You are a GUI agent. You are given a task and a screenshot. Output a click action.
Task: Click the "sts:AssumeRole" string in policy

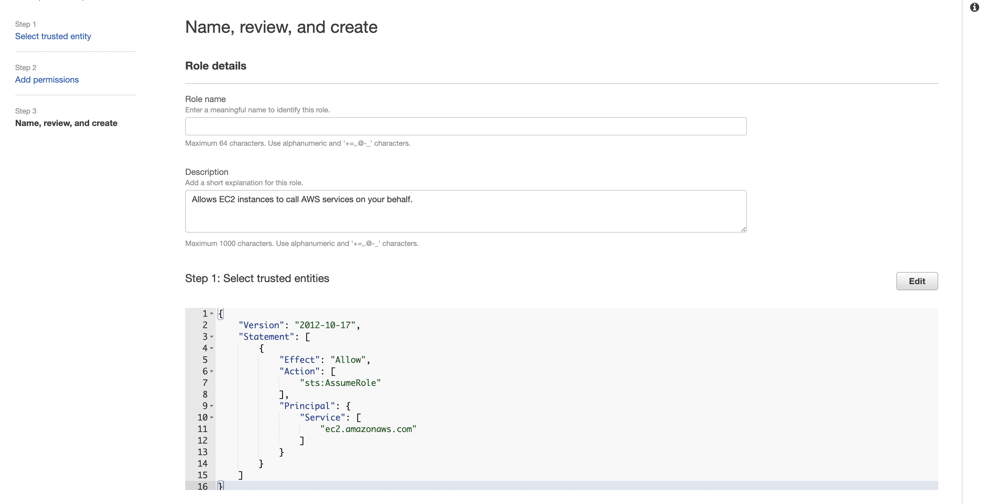pos(340,383)
